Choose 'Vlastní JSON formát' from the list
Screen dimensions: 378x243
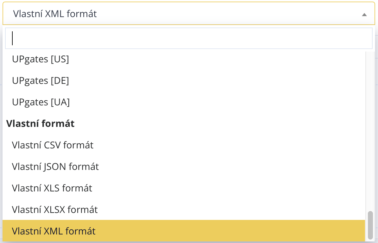pyautogui.click(x=55, y=167)
